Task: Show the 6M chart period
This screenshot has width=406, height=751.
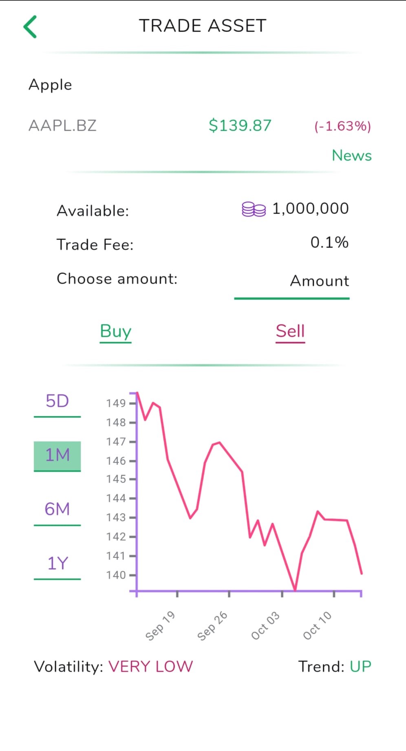Action: (x=57, y=510)
